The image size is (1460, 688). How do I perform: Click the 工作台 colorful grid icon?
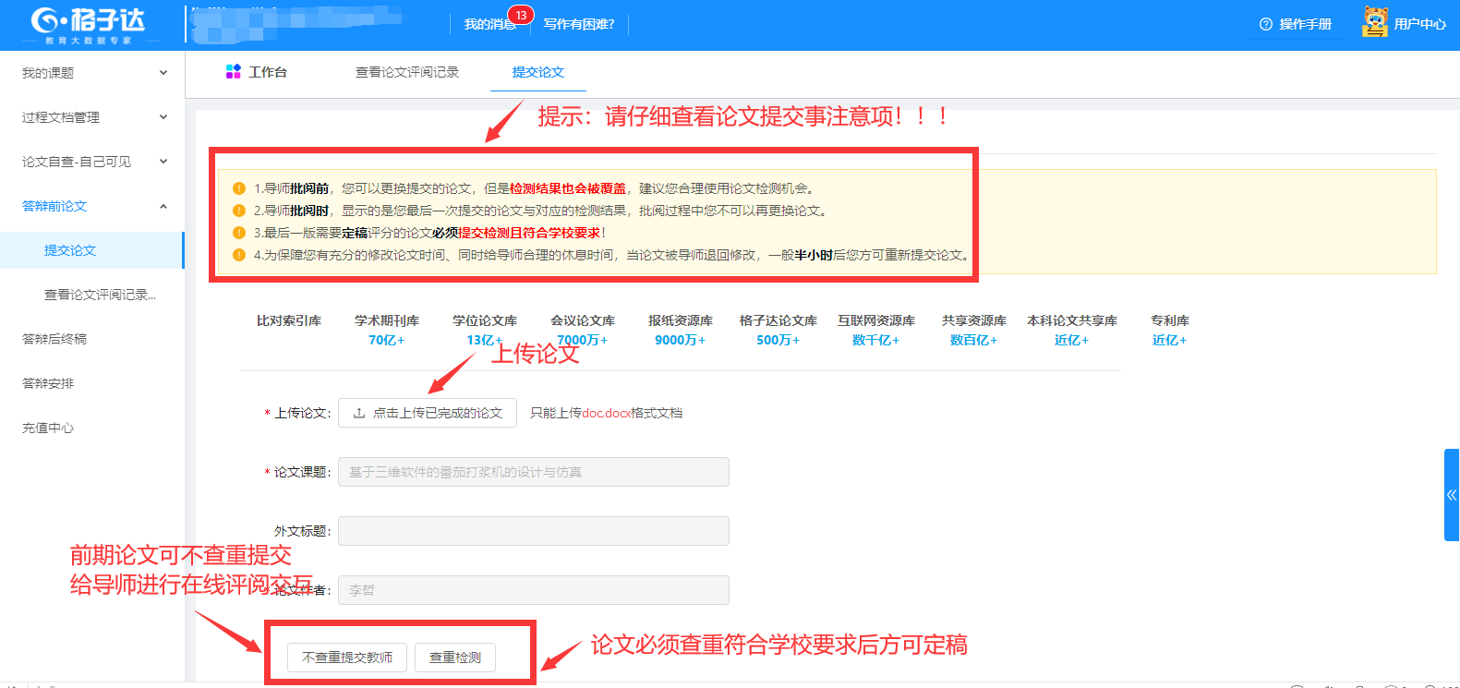pyautogui.click(x=233, y=72)
